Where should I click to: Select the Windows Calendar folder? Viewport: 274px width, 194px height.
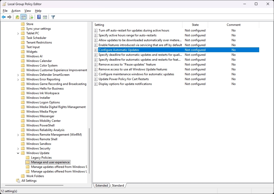tap(39, 61)
